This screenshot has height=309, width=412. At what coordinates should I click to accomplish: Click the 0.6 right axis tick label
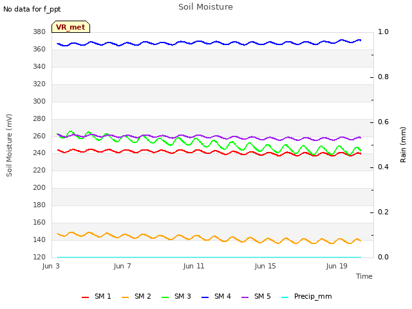[383, 122]
